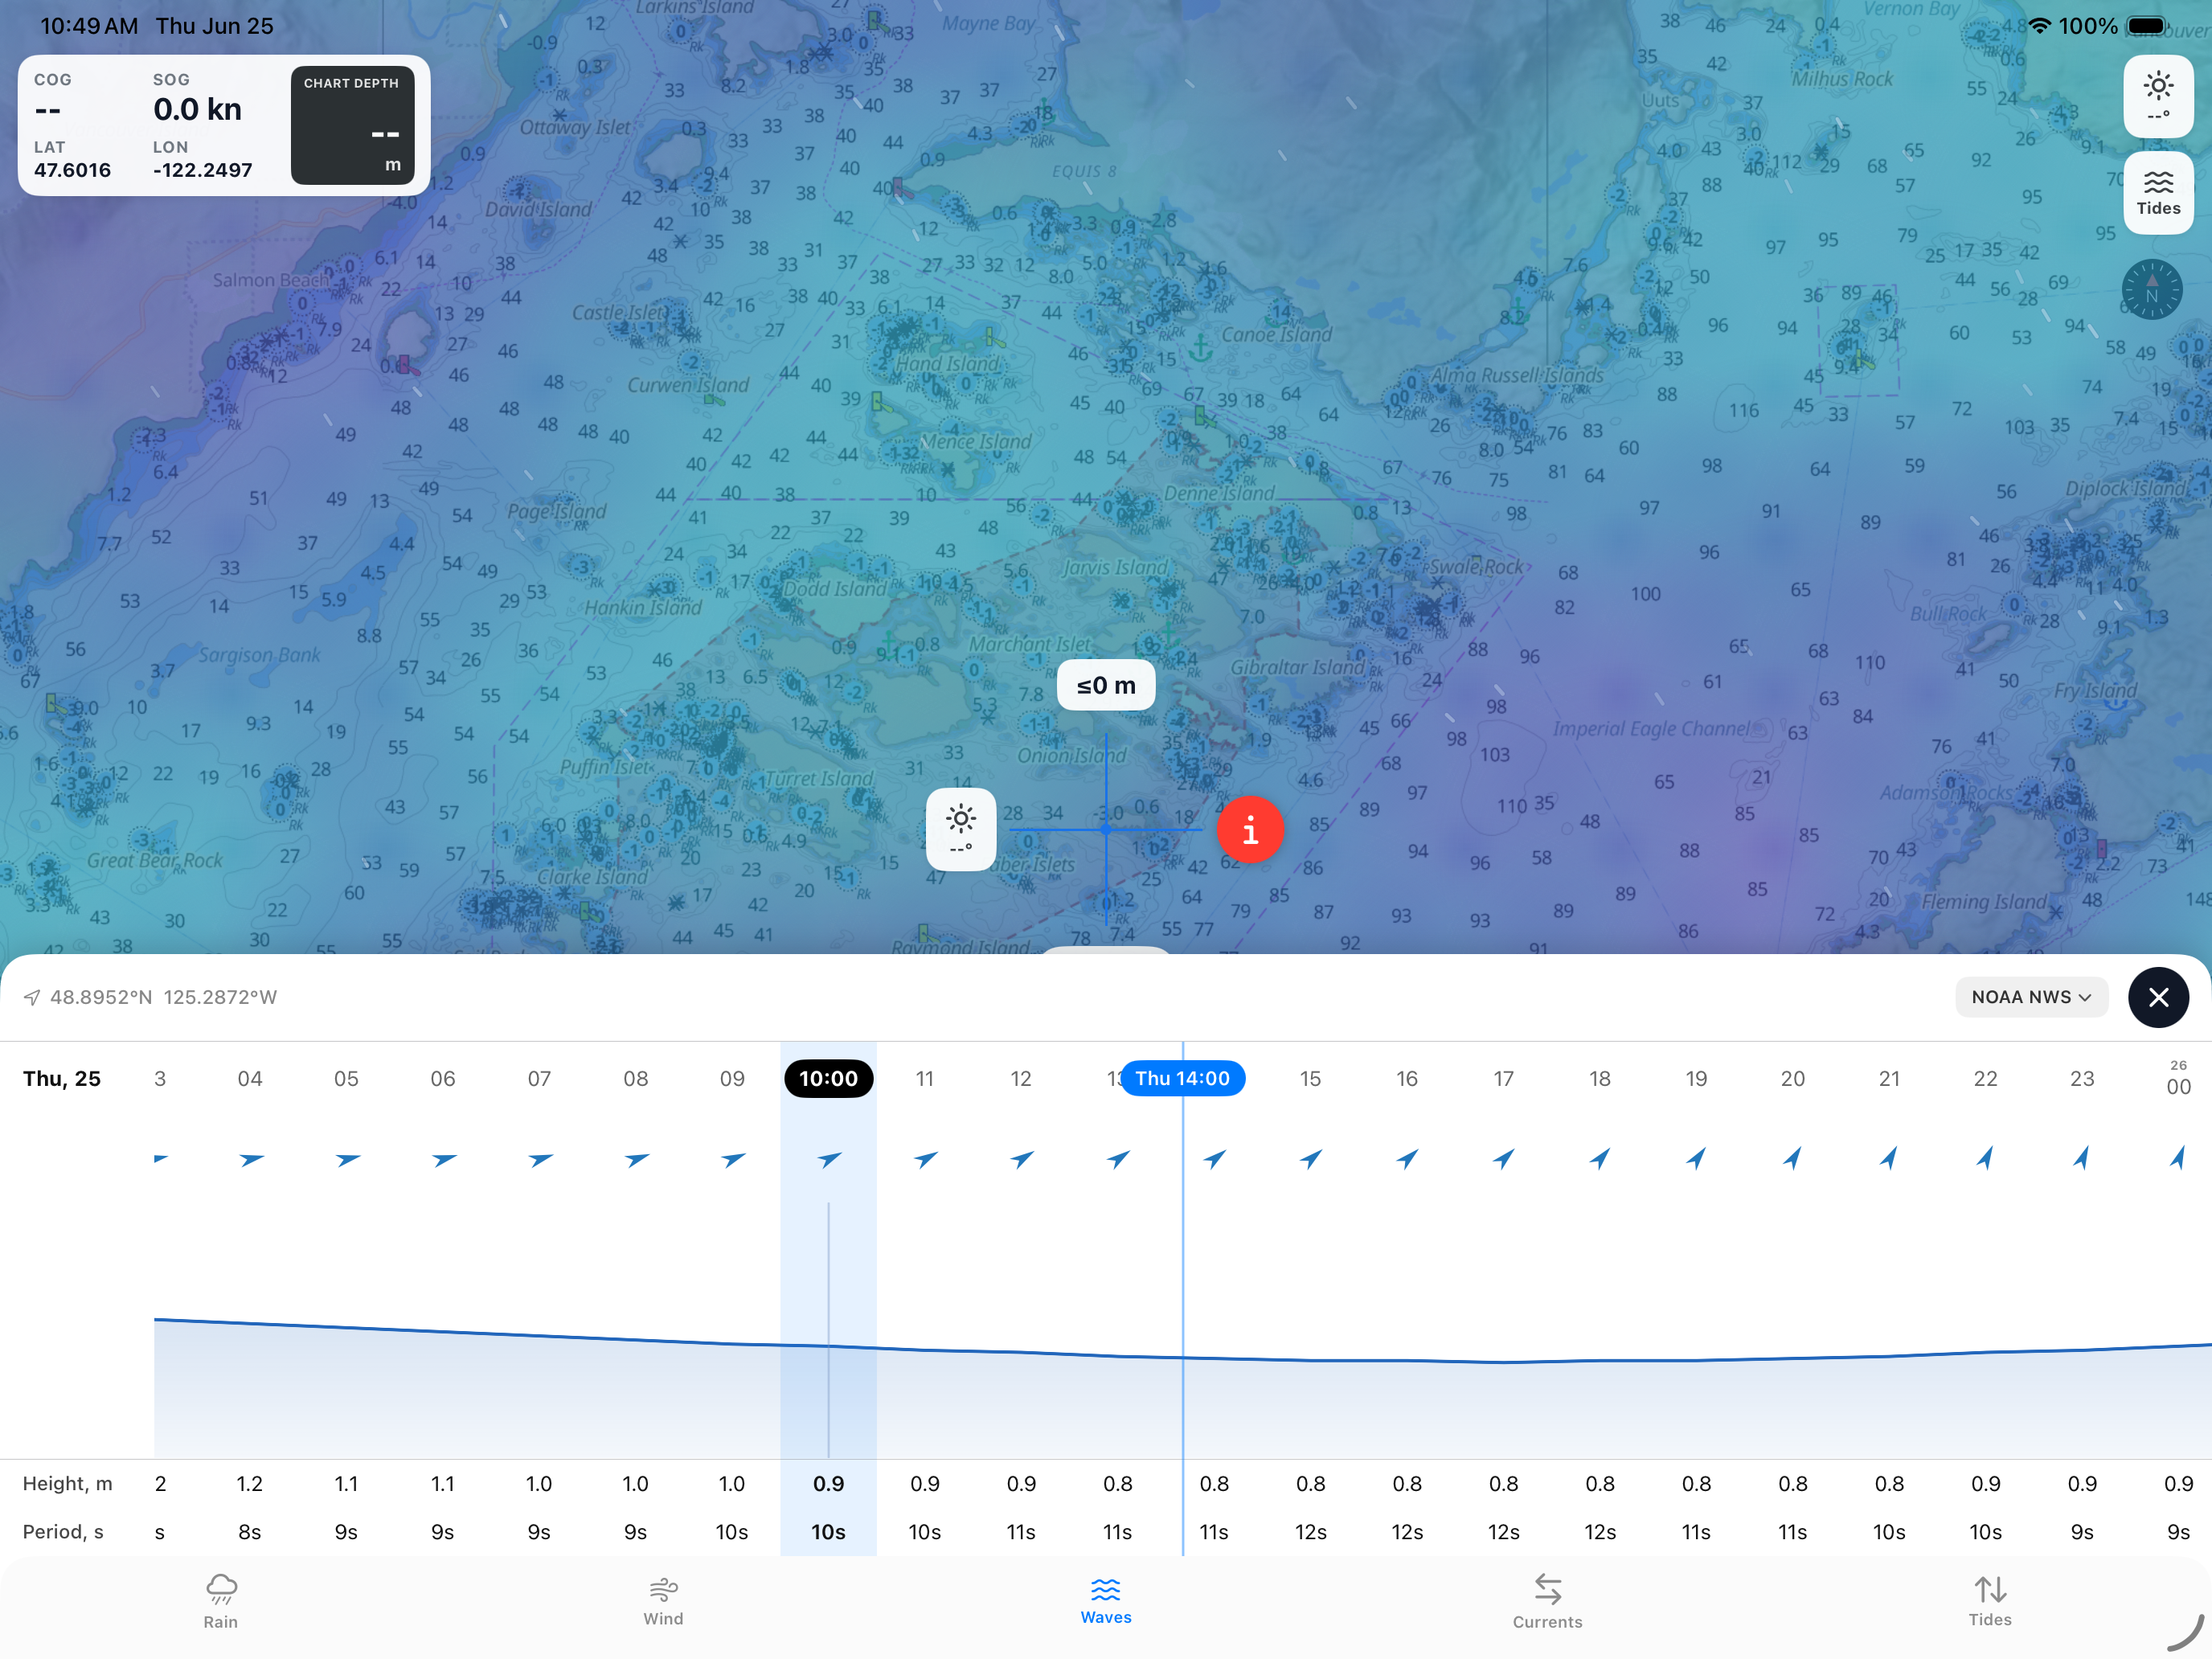Tap the wave direction arrow at 18

[x=1600, y=1159]
